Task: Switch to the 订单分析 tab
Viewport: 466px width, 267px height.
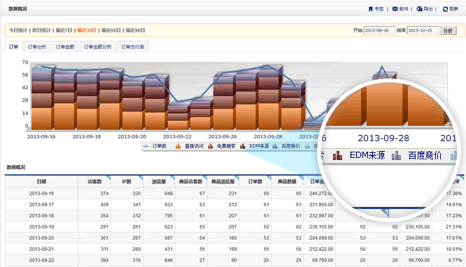Action: coord(37,47)
